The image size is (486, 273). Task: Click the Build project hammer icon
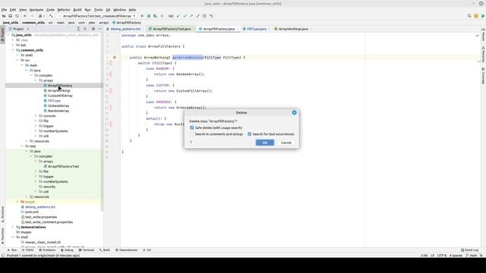51,16
